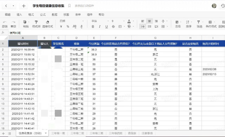
Task: Open the 帮助 menu
Action: click(x=101, y=15)
